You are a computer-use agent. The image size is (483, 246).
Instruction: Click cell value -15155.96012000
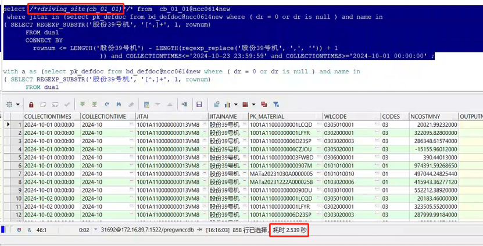click(435, 149)
